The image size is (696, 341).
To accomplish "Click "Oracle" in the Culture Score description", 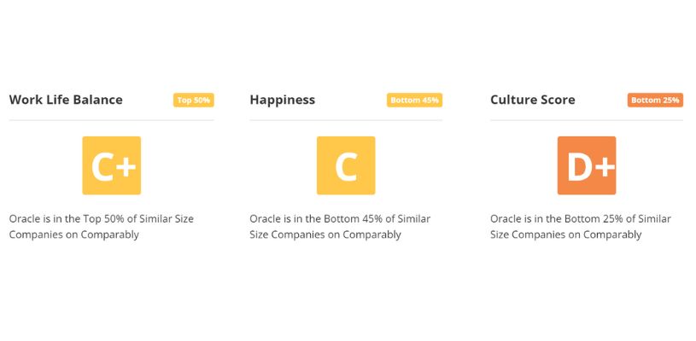I will tap(506, 219).
